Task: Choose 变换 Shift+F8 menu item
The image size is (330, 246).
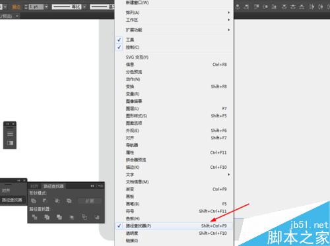Action: click(x=174, y=86)
